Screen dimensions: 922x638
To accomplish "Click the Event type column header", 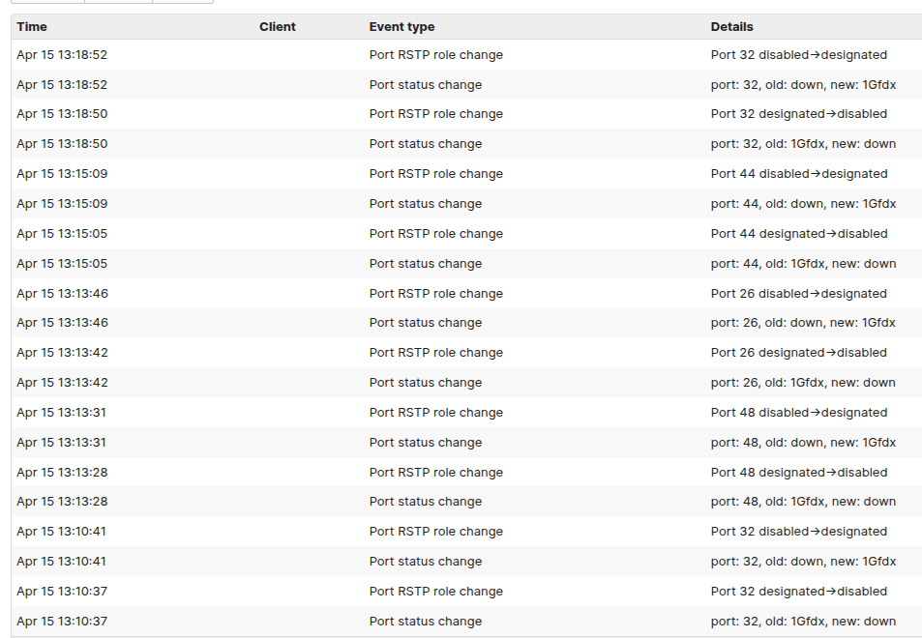I will [402, 27].
